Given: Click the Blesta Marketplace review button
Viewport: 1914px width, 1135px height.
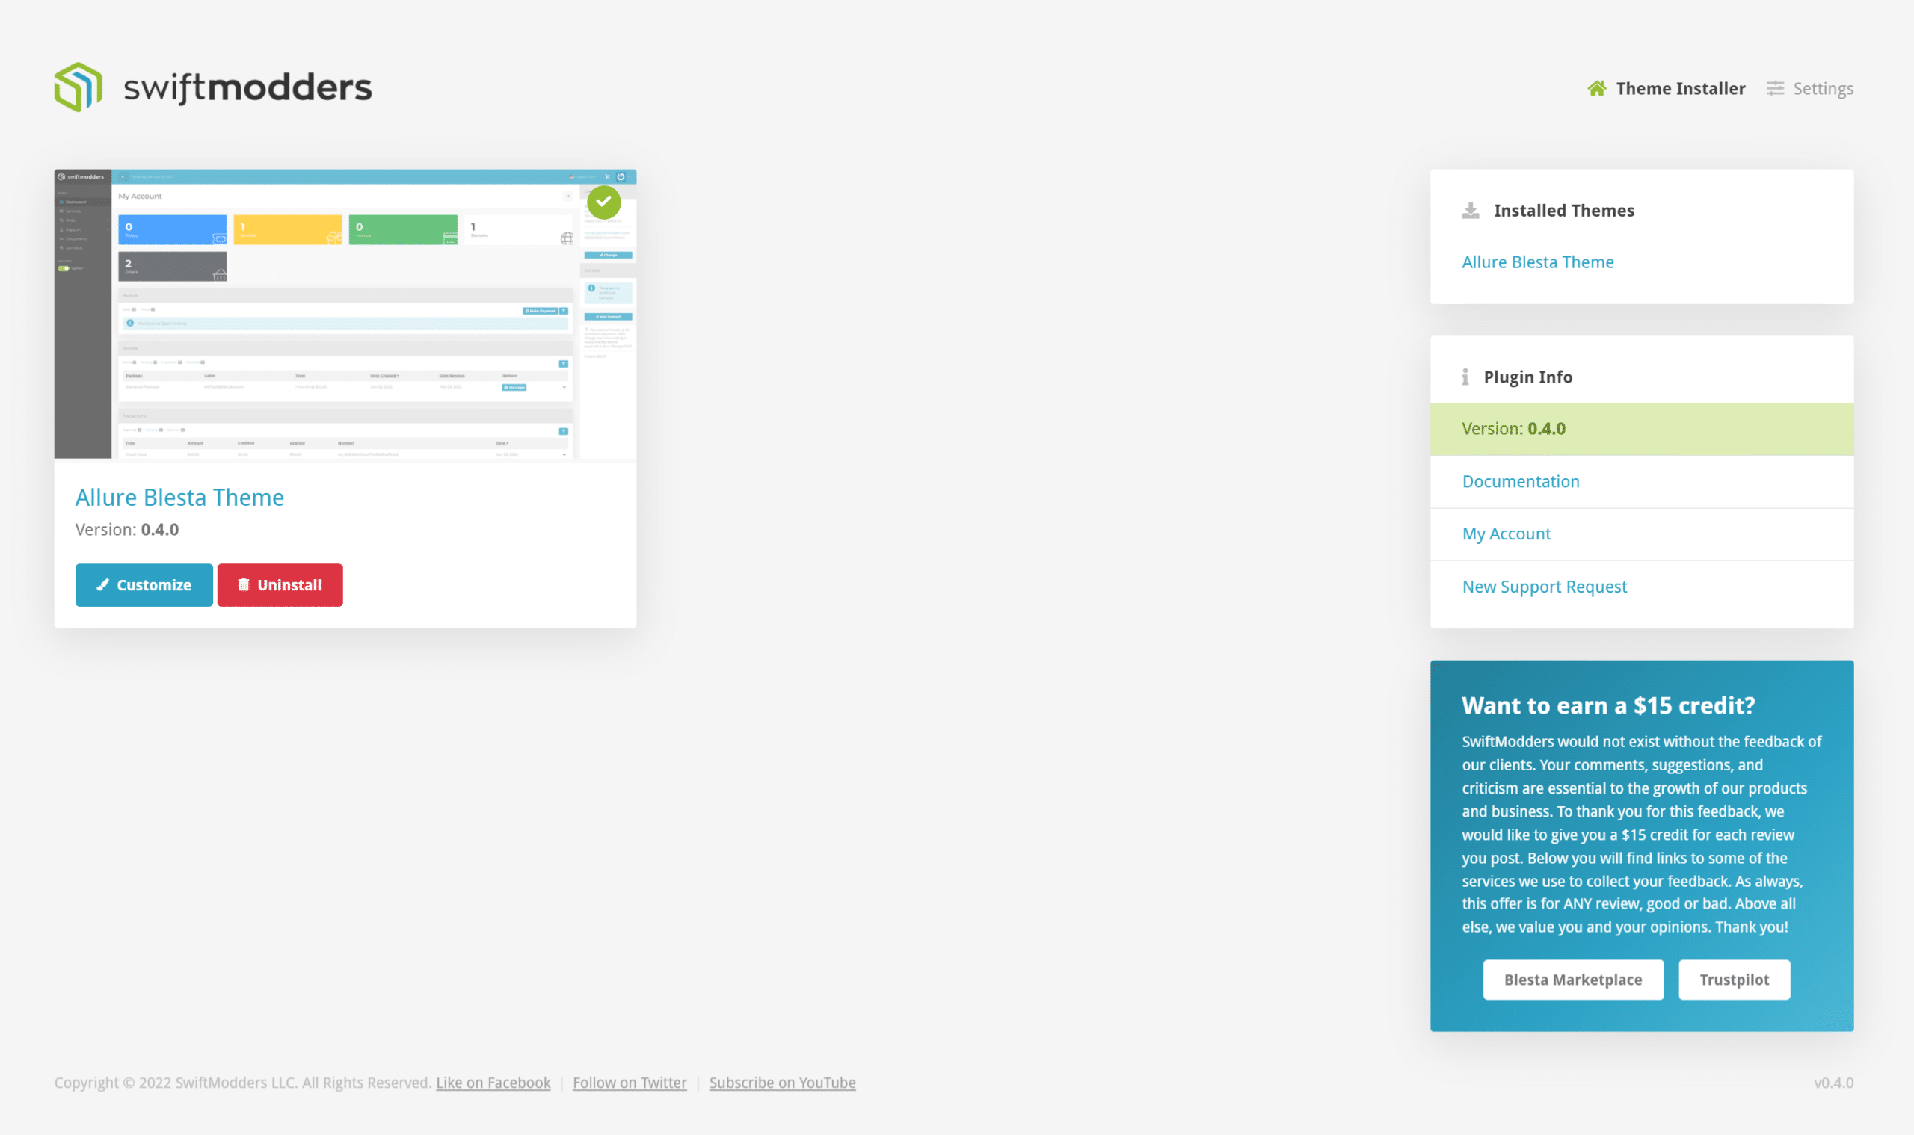Looking at the screenshot, I should [x=1572, y=978].
